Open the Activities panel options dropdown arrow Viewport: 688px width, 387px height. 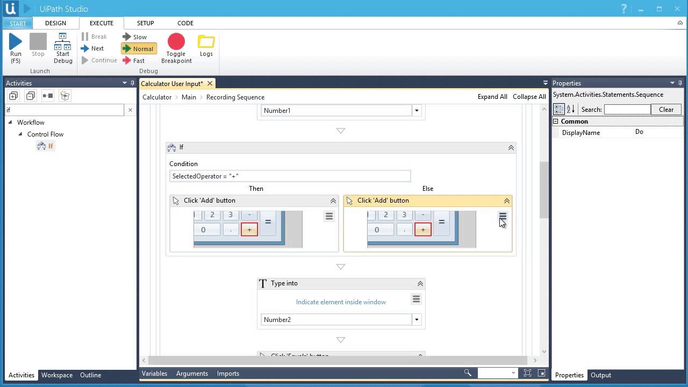[125, 83]
